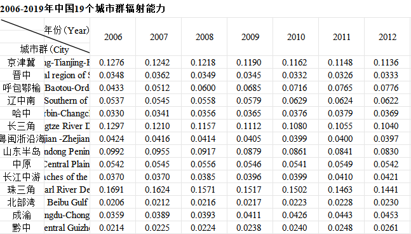
Task: Select the 城市群 (City header label
Action: pos(44,50)
